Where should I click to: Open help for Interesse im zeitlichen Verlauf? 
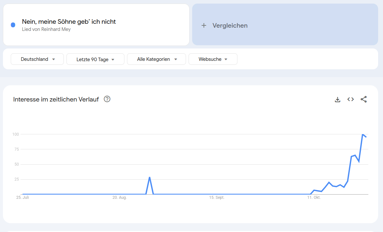coord(107,99)
